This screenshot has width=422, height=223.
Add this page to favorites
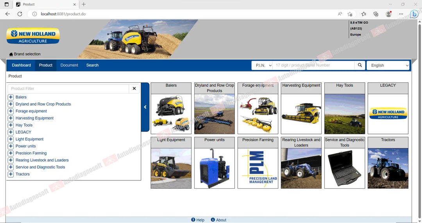click(x=350, y=14)
